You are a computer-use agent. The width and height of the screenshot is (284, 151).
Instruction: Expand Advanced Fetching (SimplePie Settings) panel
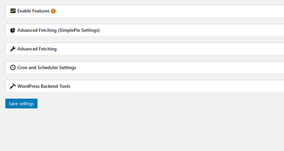click(145, 30)
